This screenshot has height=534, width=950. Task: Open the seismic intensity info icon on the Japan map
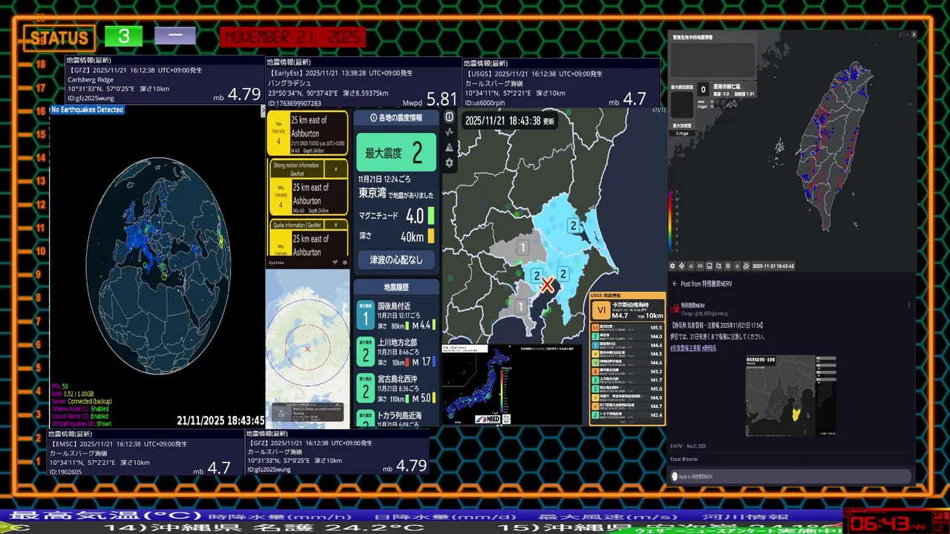449,117
